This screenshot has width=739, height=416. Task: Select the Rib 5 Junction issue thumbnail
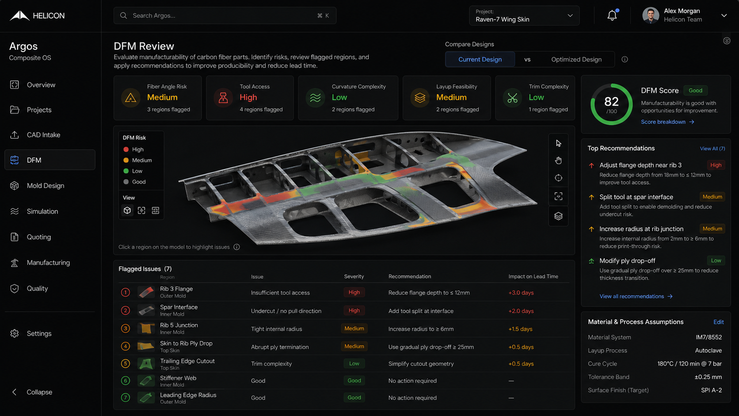tap(146, 328)
